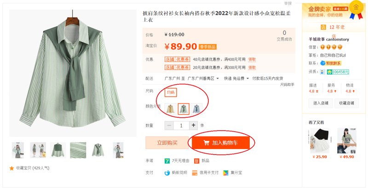Click the 立即购买 buy now button
The height and width of the screenshot is (190, 368).
[x=167, y=143]
